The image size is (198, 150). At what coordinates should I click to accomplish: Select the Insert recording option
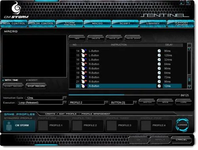pyautogui.click(x=27, y=80)
